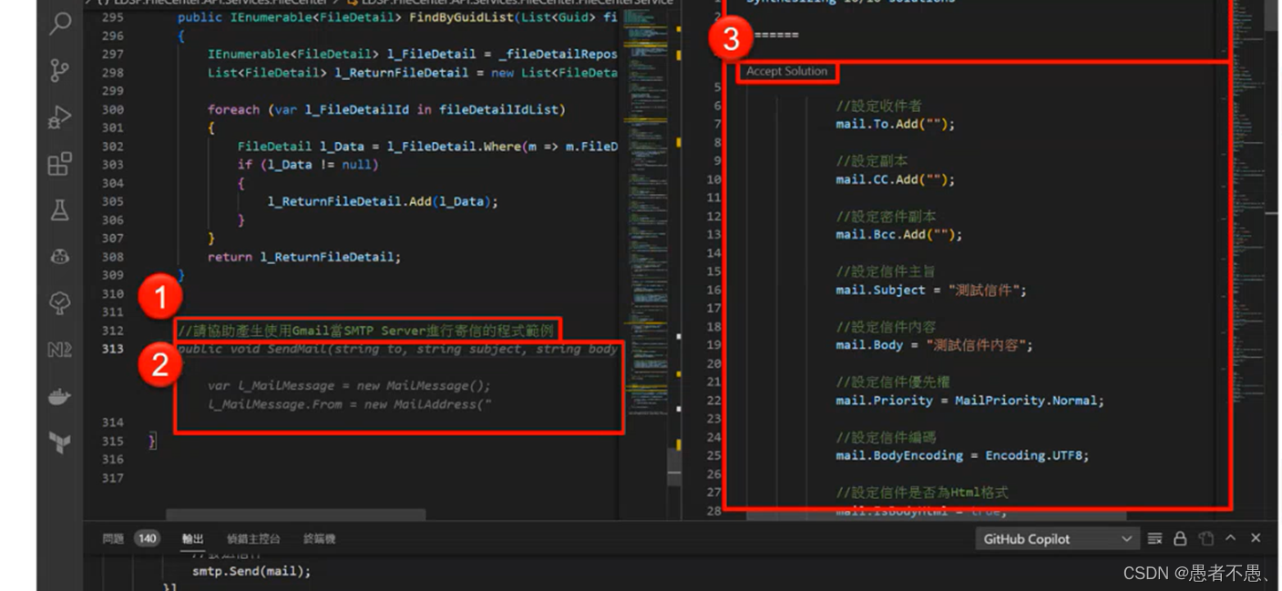Viewport: 1282px width, 591px height.
Task: Click the return l_ReturnFileDetail line
Action: [x=304, y=257]
